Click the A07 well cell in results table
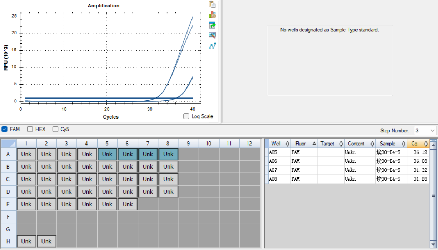This screenshot has height=250, width=438. pos(279,170)
